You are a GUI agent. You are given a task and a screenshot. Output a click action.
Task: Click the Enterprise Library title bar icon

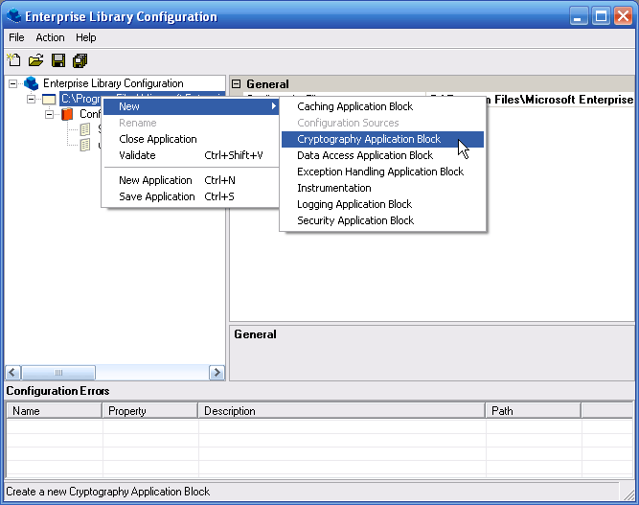click(13, 16)
